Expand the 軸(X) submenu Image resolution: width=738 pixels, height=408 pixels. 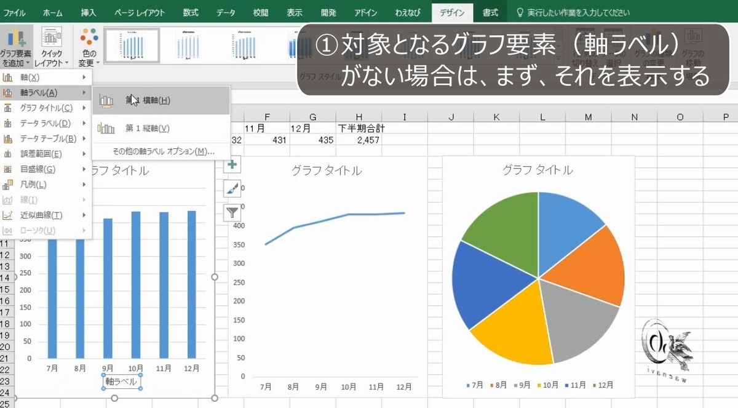(x=46, y=77)
